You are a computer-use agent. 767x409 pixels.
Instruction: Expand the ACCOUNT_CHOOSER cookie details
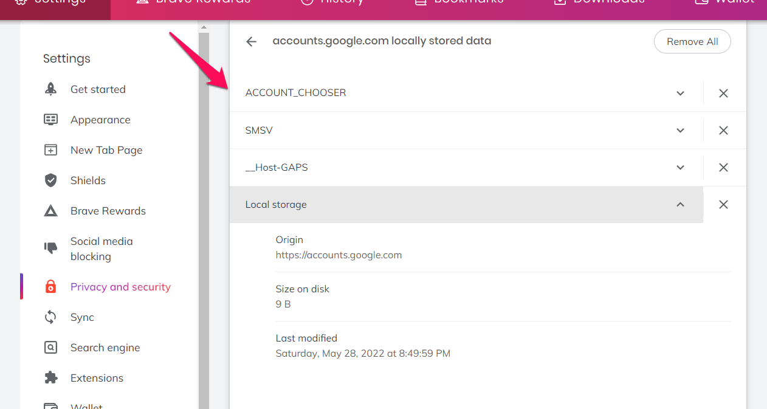[x=680, y=94]
